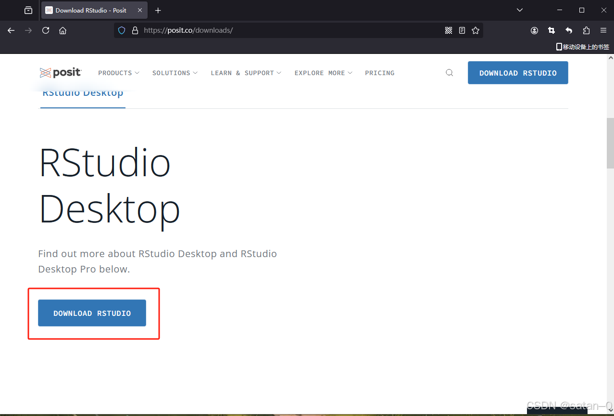Expand the LEARN & SUPPORT menu
This screenshot has height=416, width=614.
tap(246, 73)
